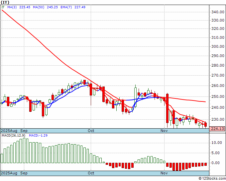Click the 290.00 price axis label
The width and height of the screenshot is (226, 181).
coord(218,56)
